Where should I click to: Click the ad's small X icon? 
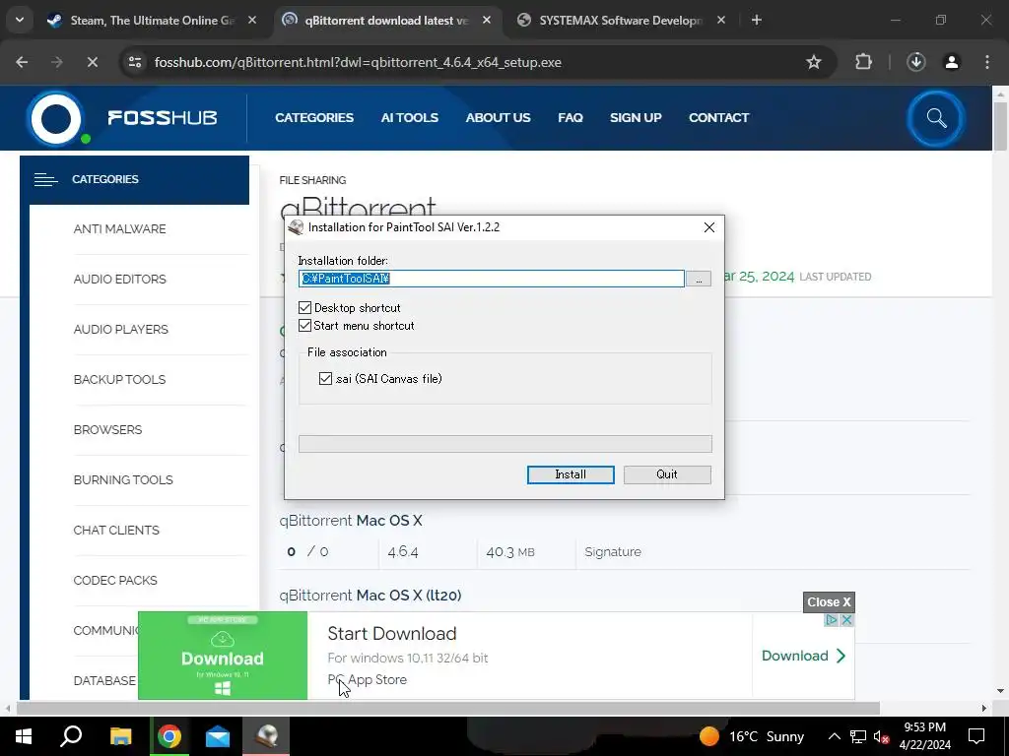click(x=846, y=620)
